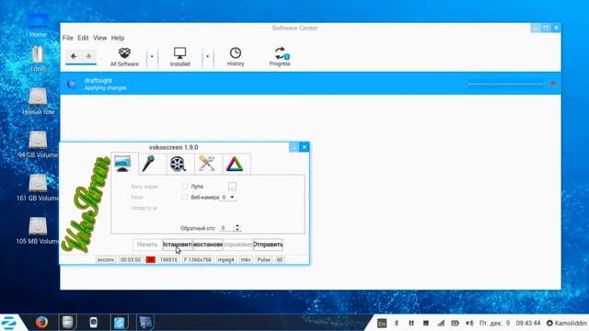
Task: Cancel the draftsight installation
Action: [x=553, y=84]
